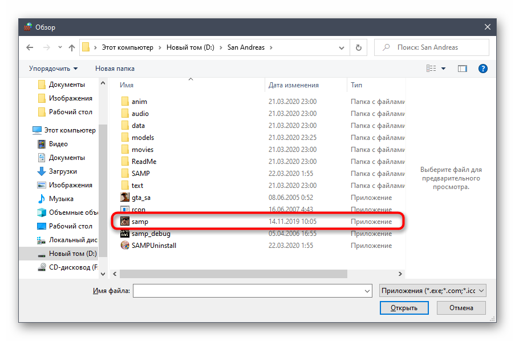Open the address bar history dropdown

(343, 48)
